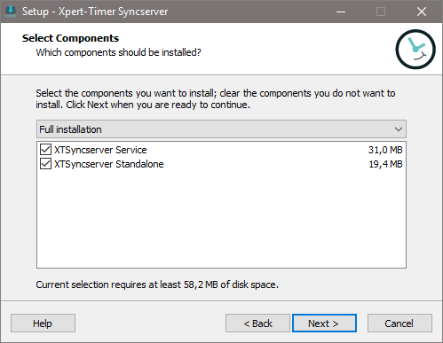443x343 pixels.
Task: Minimize the setup window
Action: click(x=341, y=12)
